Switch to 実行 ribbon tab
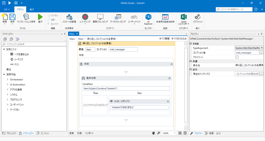This screenshot has width=265, height=141. click(x=32, y=10)
